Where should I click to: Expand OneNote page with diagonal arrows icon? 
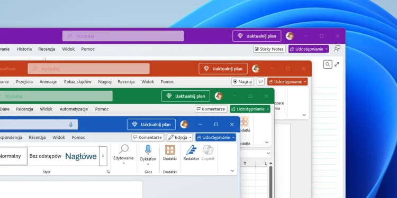337,64
